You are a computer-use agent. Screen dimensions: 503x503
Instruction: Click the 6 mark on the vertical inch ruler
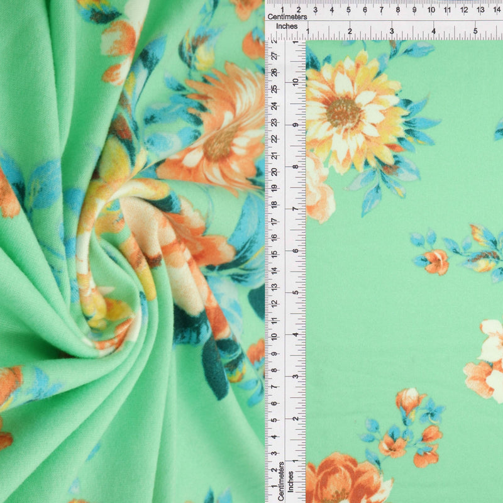[x=296, y=250]
